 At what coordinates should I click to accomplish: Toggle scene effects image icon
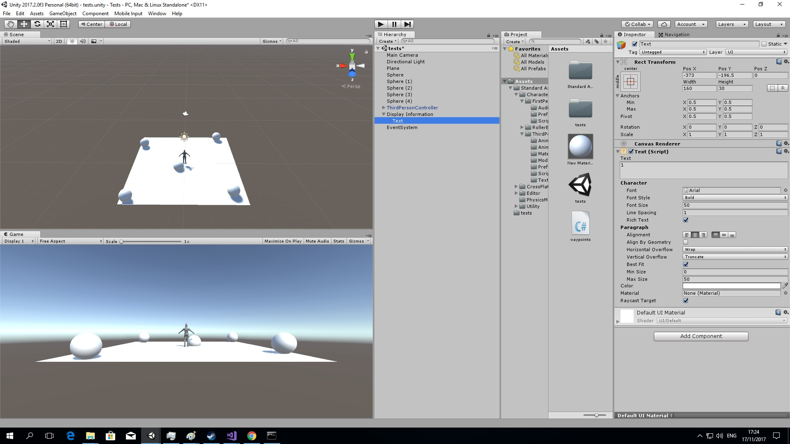pos(94,41)
